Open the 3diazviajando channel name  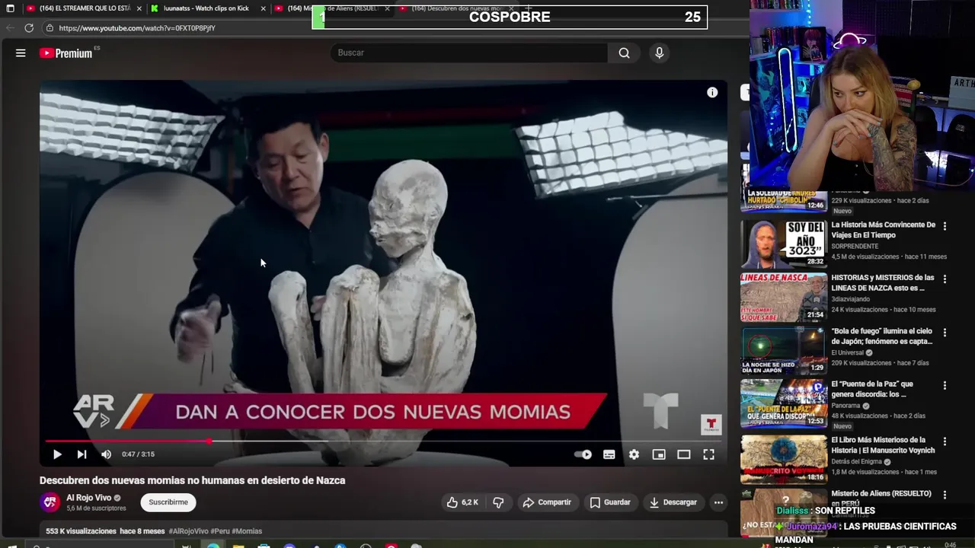(852, 299)
